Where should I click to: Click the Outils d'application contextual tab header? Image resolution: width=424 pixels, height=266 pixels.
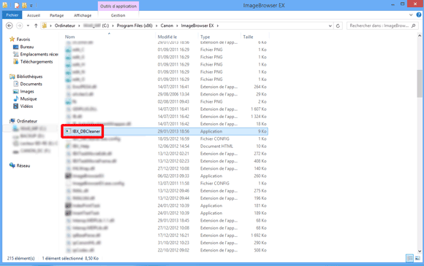(x=118, y=6)
